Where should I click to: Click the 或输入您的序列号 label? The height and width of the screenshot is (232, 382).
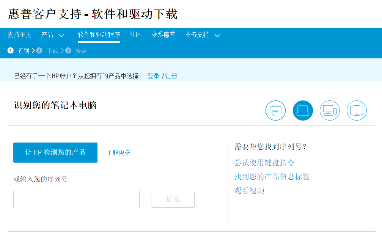click(x=41, y=179)
